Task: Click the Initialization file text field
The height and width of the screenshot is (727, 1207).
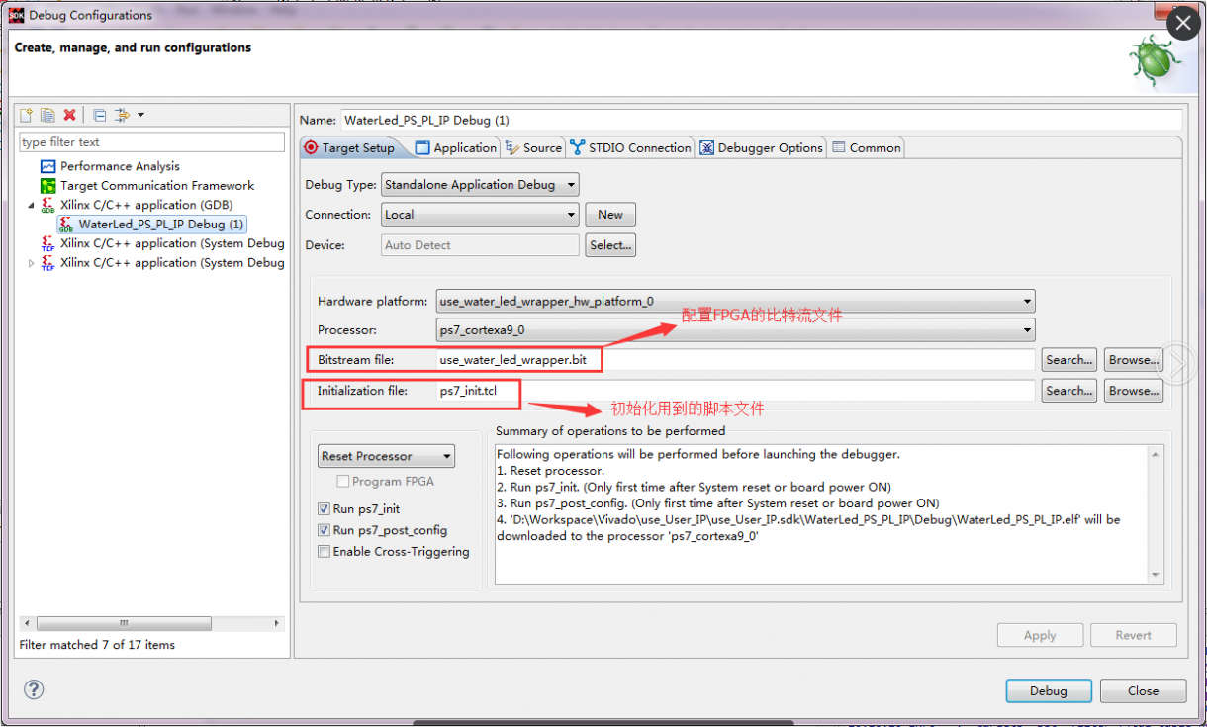Action: (x=736, y=391)
